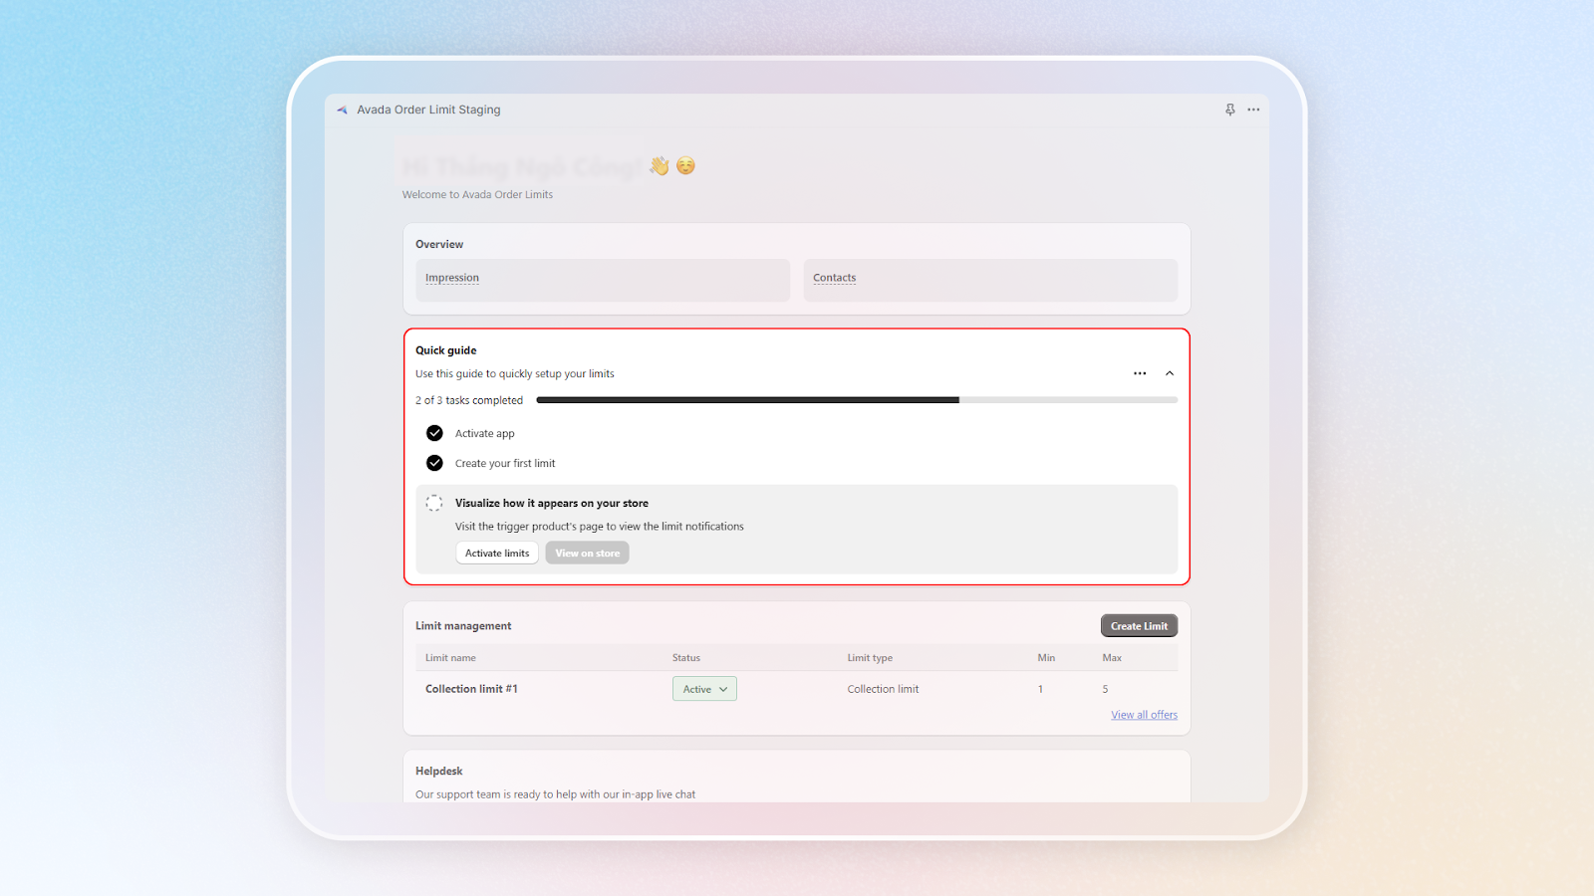The width and height of the screenshot is (1594, 896).
Task: Follow the View all offers link
Action: click(x=1144, y=715)
